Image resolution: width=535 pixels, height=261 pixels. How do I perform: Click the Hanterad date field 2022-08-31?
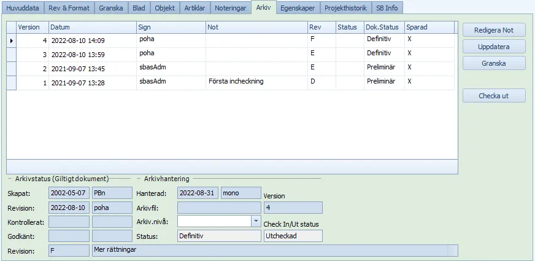click(198, 193)
